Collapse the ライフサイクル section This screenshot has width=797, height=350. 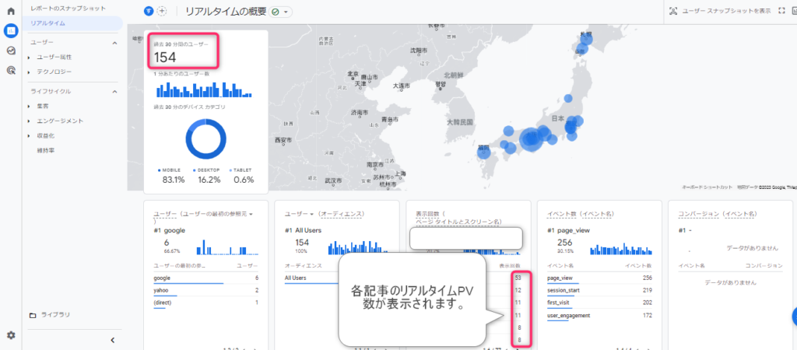tap(114, 92)
